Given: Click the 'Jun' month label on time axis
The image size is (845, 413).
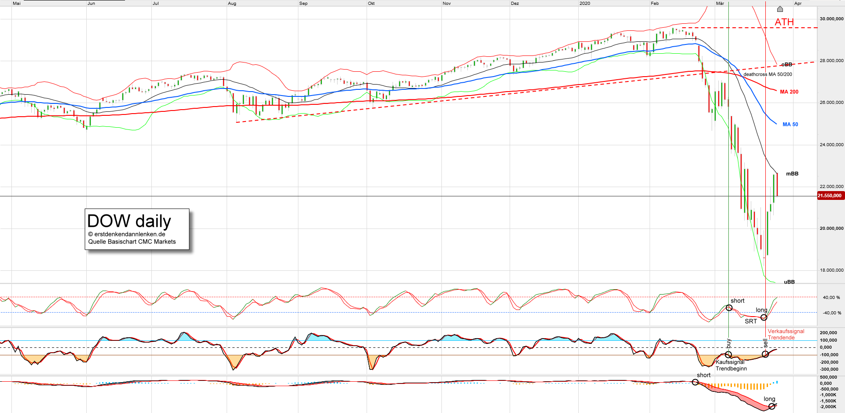Looking at the screenshot, I should click(91, 4).
